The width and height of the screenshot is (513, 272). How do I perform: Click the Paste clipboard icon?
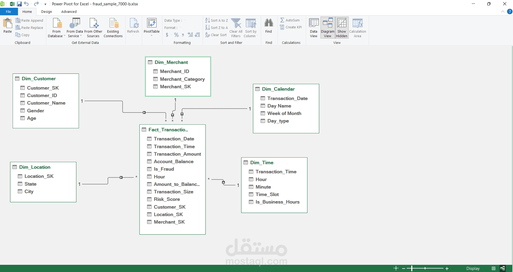click(x=7, y=24)
